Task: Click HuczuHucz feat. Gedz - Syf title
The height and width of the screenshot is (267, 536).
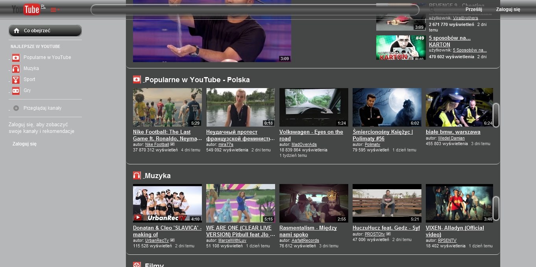Action: click(386, 228)
